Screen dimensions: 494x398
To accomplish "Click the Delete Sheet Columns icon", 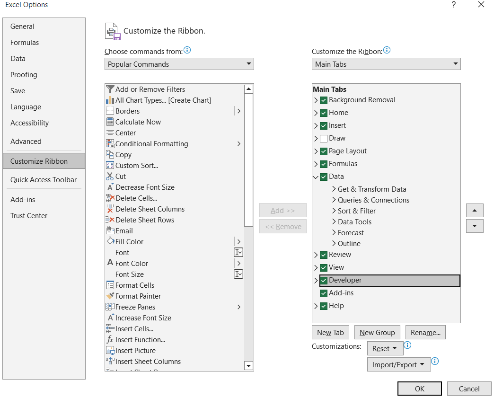I will coord(110,209).
